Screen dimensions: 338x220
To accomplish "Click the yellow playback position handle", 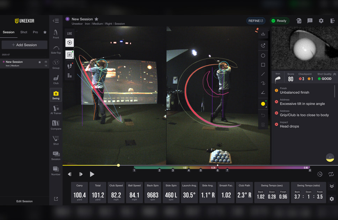I will (x=118, y=165).
